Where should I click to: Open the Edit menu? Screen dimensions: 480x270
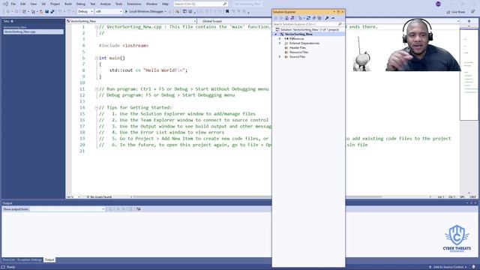[x=23, y=4]
